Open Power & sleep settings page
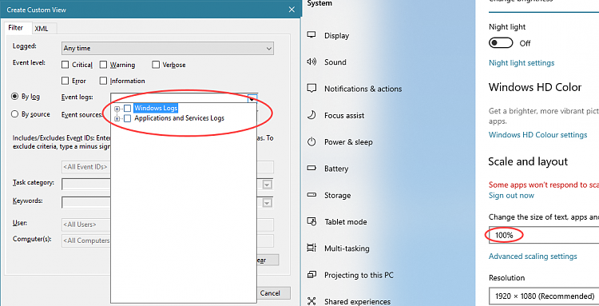599x306 pixels. pyautogui.click(x=348, y=141)
